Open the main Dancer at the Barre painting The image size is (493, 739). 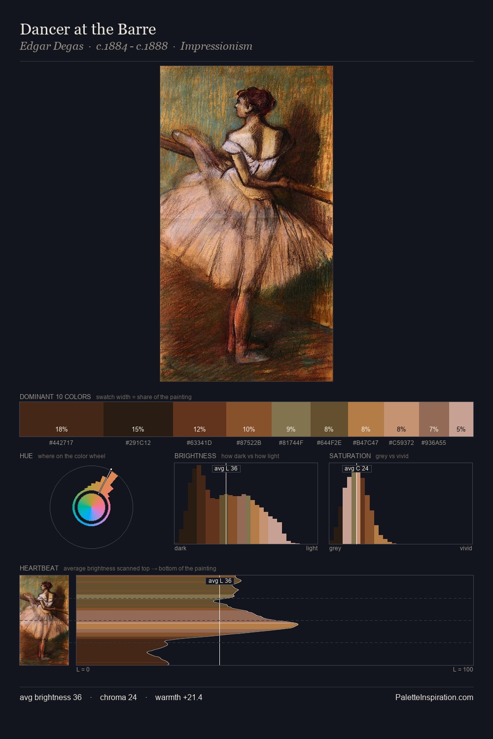pyautogui.click(x=246, y=224)
